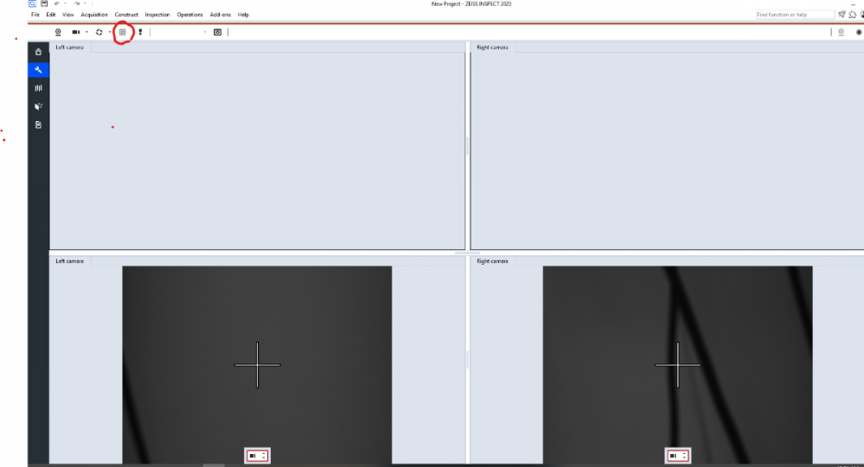Click camera control icon under right camera image
This screenshot has width=864, height=467.
(674, 456)
